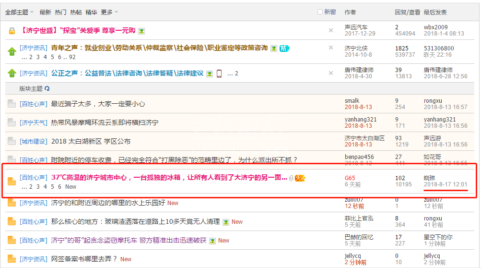Click the [济宁资讯] tag on 网签备案书 row
Image resolution: width=481 pixels, height=268 pixels.
click(x=34, y=259)
